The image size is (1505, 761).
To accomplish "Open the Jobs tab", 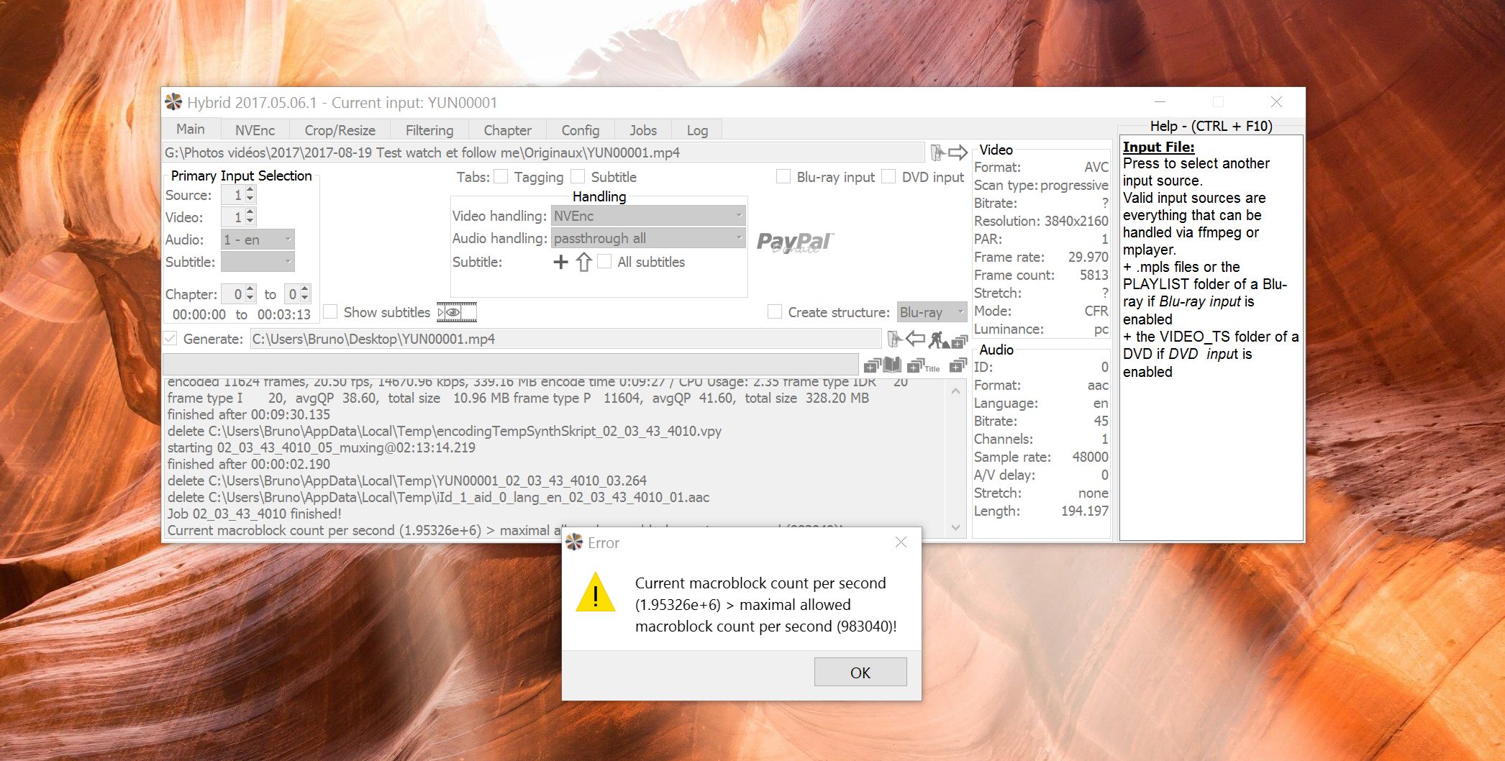I will pos(642,130).
